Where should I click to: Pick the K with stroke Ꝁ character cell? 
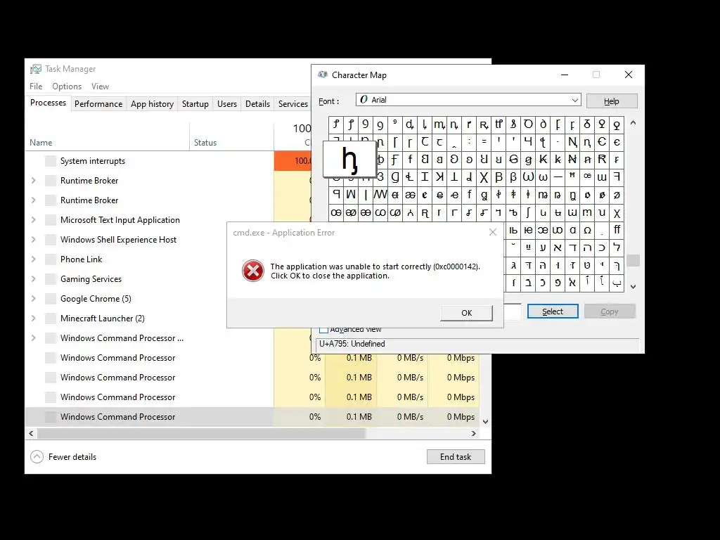543,160
